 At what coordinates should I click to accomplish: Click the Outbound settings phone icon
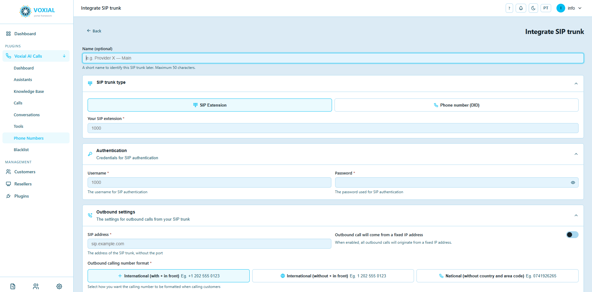click(90, 215)
